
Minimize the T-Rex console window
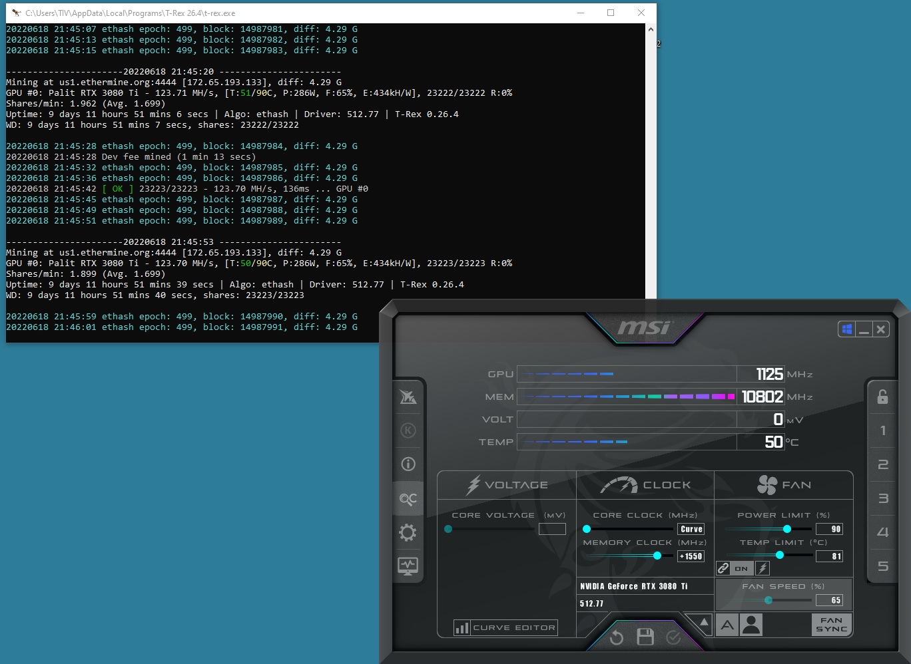[580, 13]
